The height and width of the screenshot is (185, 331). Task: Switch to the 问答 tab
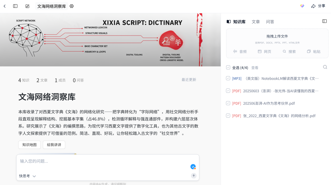coord(270,22)
